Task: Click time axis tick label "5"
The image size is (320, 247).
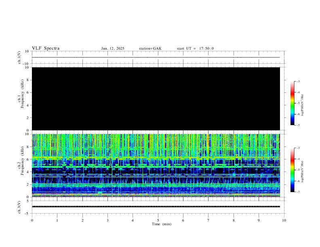Action: click(x=158, y=220)
